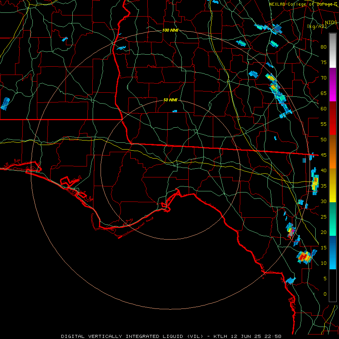Pick the blue segment of the color bar
339x339 pixels.
[333, 252]
